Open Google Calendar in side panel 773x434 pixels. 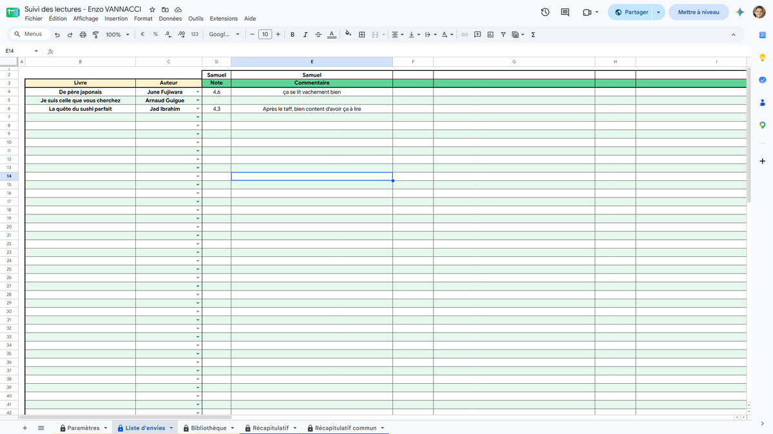(x=762, y=35)
